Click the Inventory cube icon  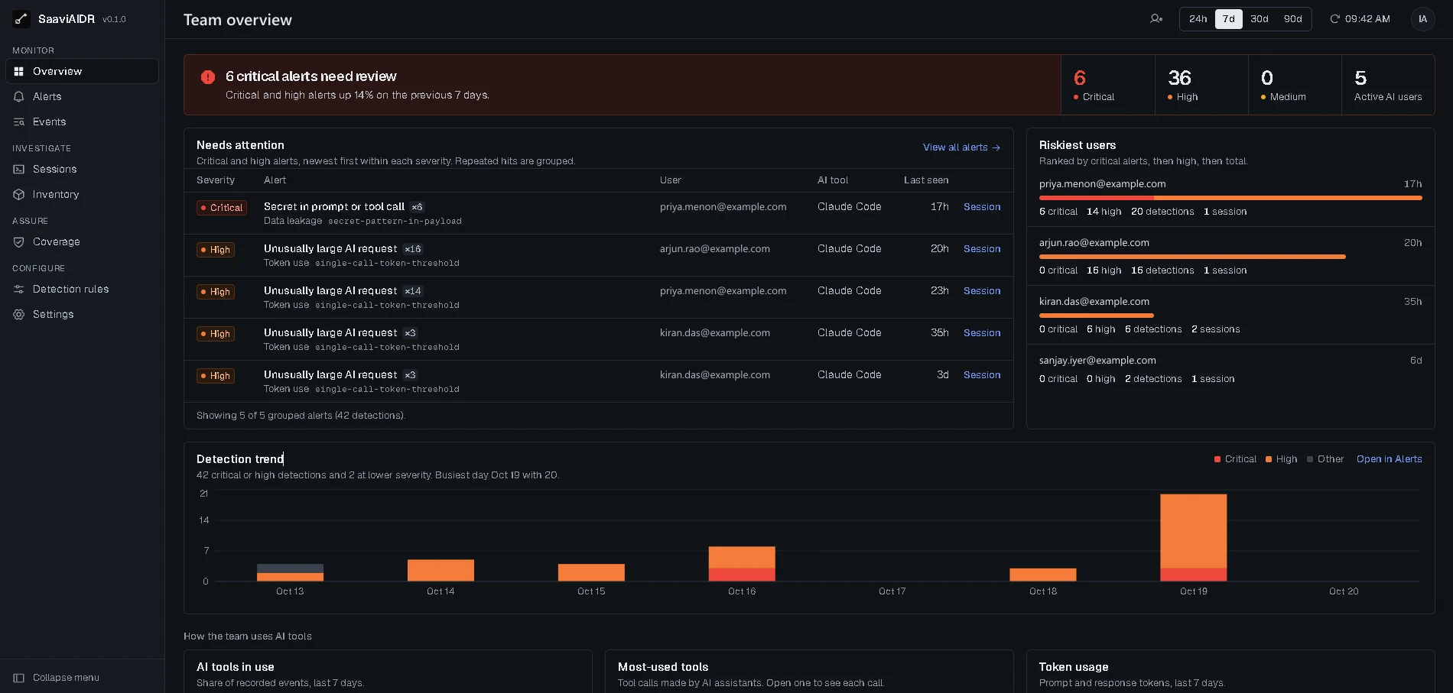click(19, 194)
